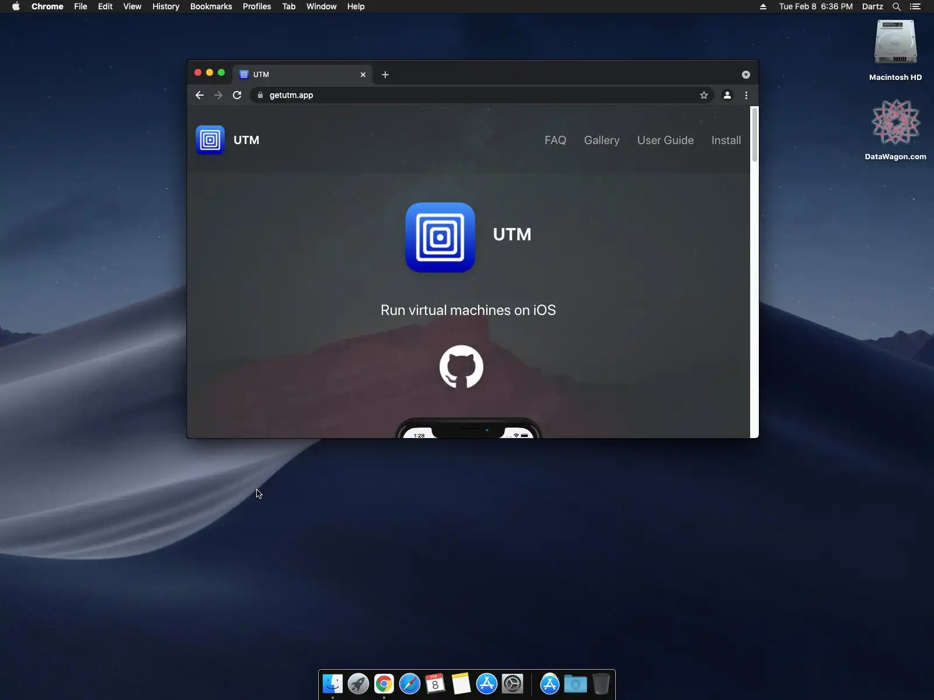Launch Safari from the Dock
Screen dimensions: 934x700
pos(410,684)
